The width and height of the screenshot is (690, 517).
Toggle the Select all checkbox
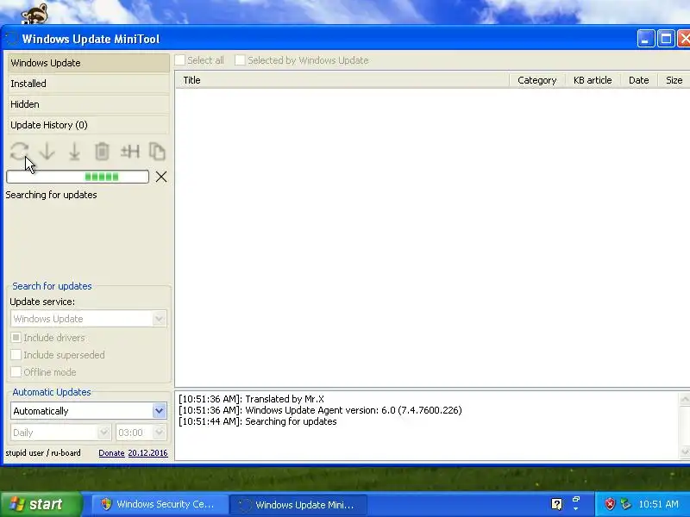point(179,60)
